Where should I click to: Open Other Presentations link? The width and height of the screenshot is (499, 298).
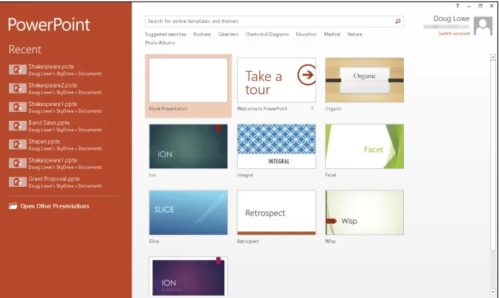[55, 206]
